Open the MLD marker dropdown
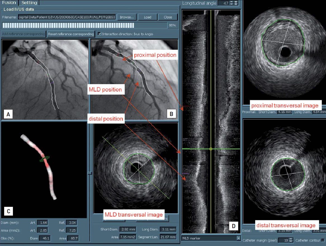The width and height of the screenshot is (326, 246). (238, 238)
